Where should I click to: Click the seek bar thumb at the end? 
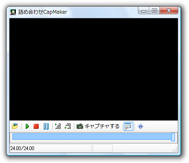[173, 137]
